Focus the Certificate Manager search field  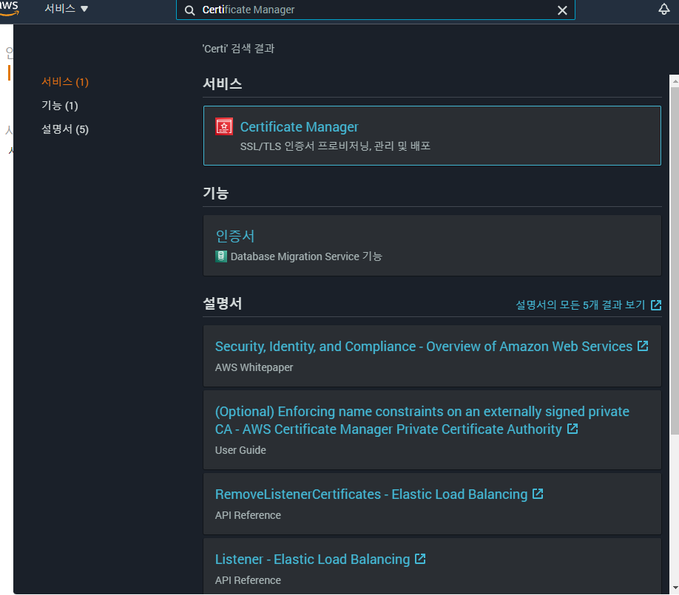point(375,10)
